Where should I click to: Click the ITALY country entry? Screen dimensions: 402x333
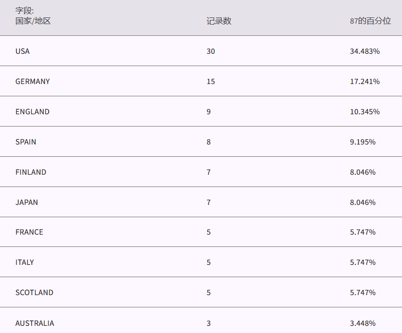(25, 262)
